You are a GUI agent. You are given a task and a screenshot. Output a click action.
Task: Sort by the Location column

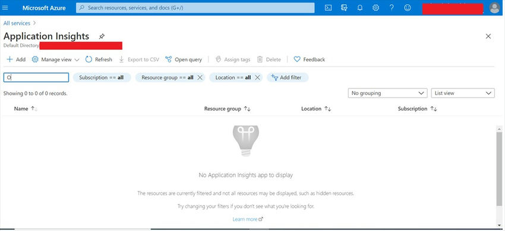point(316,109)
